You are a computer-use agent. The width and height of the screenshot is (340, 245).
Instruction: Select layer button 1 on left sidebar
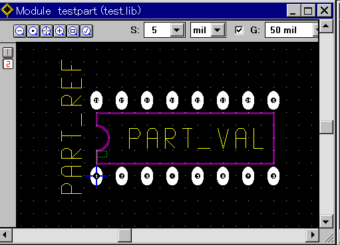[8, 52]
